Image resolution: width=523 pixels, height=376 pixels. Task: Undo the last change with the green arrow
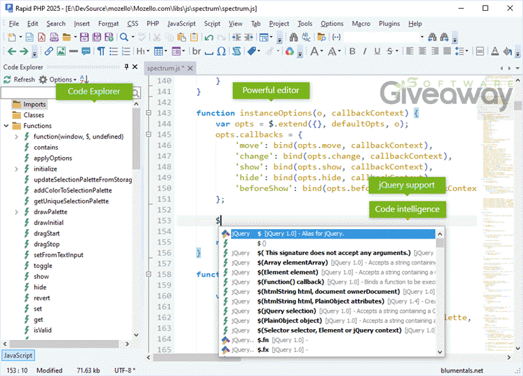click(x=209, y=37)
